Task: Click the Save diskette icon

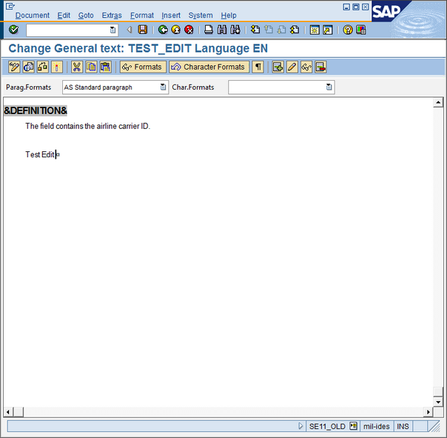Action: [143, 30]
